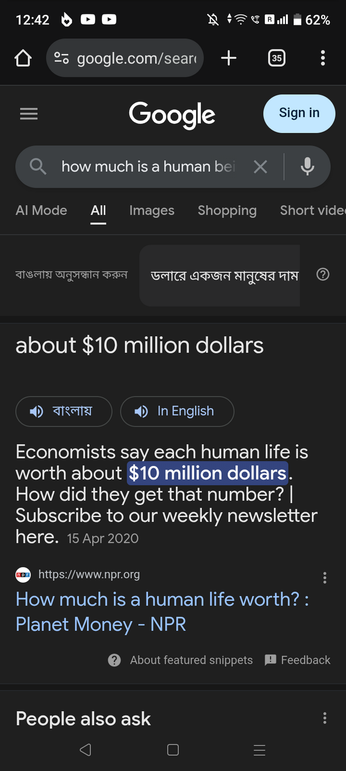Clear the search query with X

pos(260,167)
